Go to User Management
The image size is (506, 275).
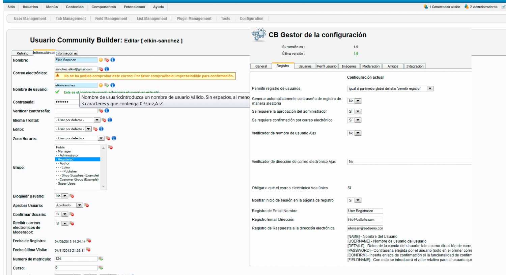tap(30, 19)
